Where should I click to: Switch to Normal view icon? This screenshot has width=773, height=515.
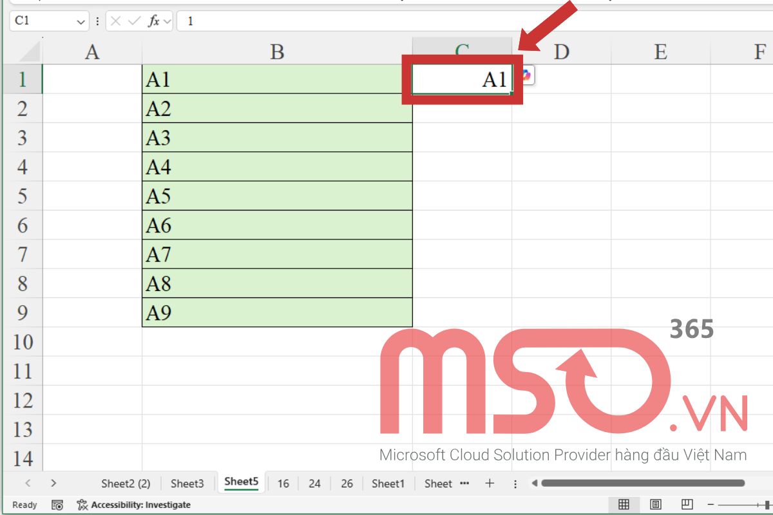(x=624, y=505)
